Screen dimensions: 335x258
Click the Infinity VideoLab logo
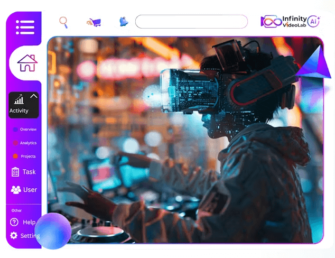coord(283,21)
